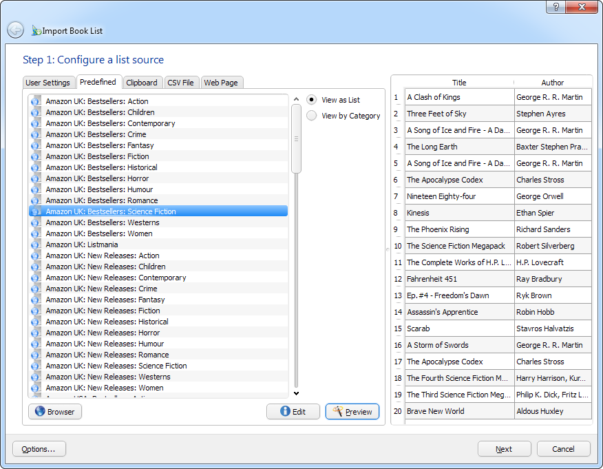Click the Assassin's Apprentice title cell
The image size is (603, 469).
click(460, 313)
